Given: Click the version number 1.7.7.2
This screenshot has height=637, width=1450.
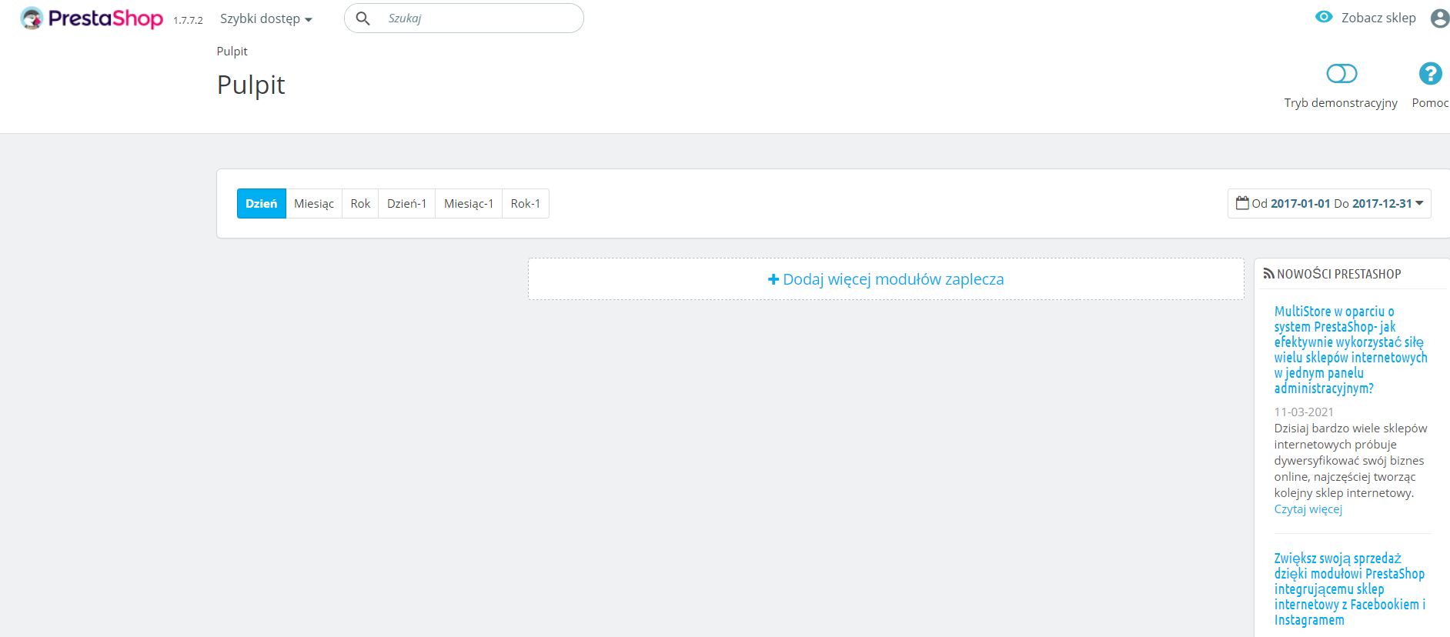Looking at the screenshot, I should tap(188, 21).
